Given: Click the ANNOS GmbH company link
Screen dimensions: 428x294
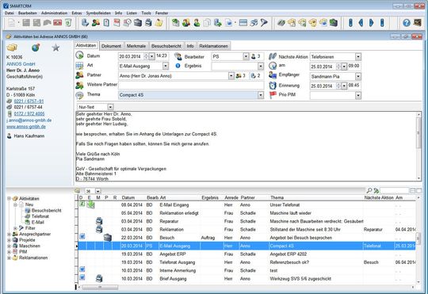Looking at the screenshot, I should coord(21,64).
